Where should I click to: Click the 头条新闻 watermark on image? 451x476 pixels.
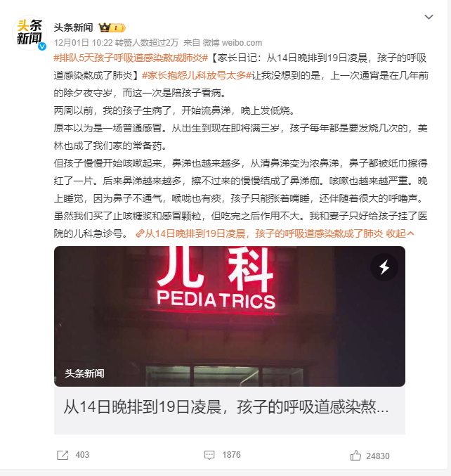click(x=84, y=373)
